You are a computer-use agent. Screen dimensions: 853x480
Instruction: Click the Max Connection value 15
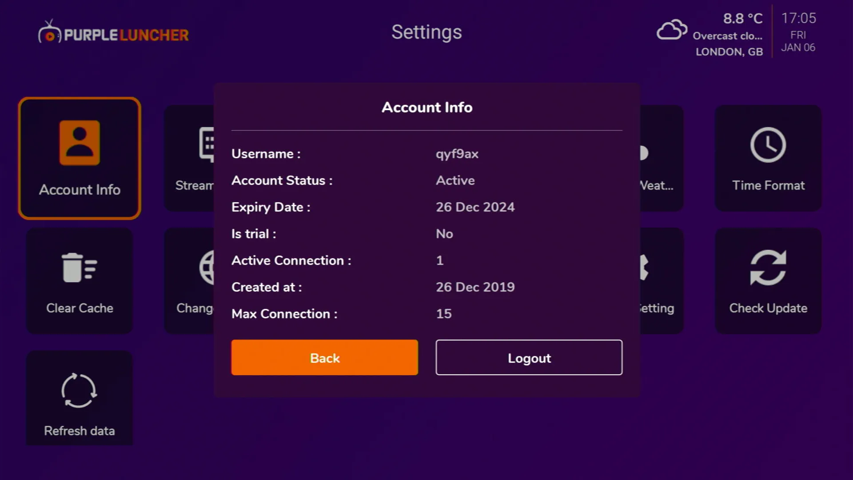pos(444,314)
